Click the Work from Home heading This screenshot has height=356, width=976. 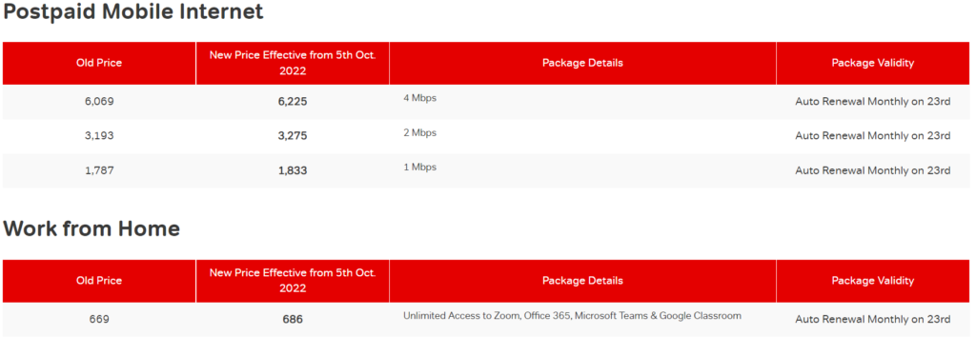pos(91,228)
